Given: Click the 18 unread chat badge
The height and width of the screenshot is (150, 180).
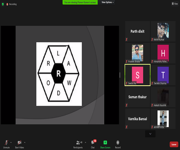Looking at the screenshot, I should click(x=95, y=141).
